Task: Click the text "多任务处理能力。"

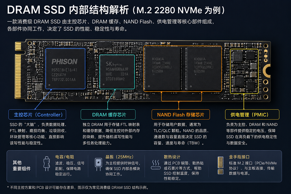Action: [97, 143]
